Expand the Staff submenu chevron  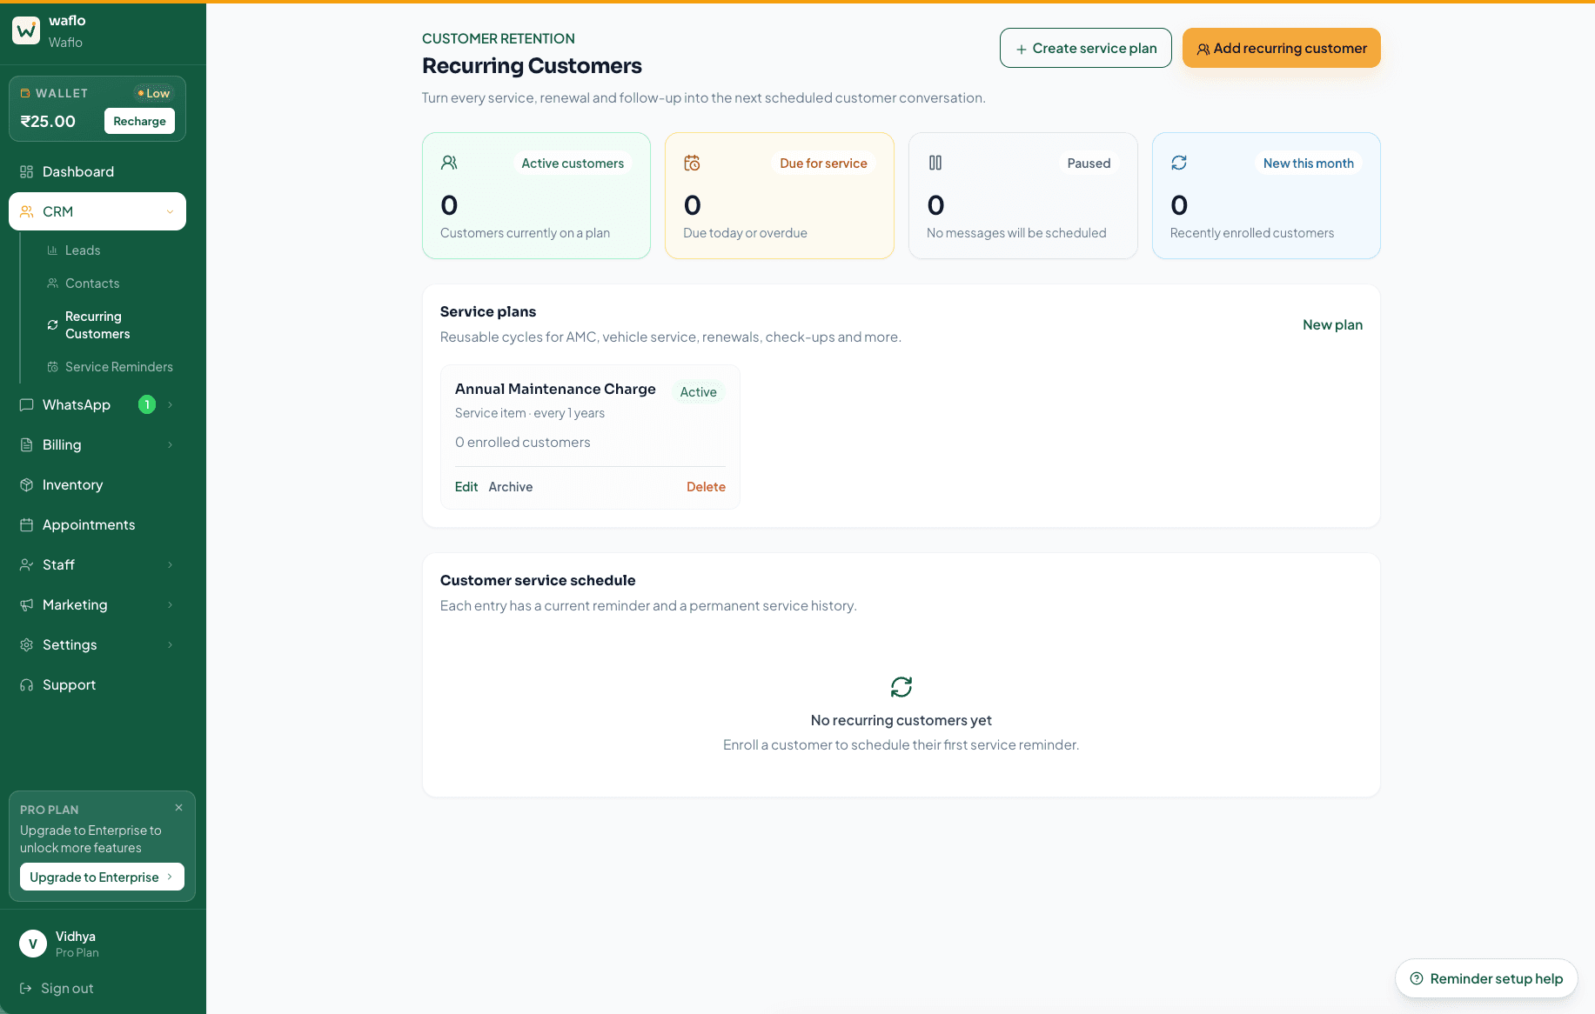(170, 564)
